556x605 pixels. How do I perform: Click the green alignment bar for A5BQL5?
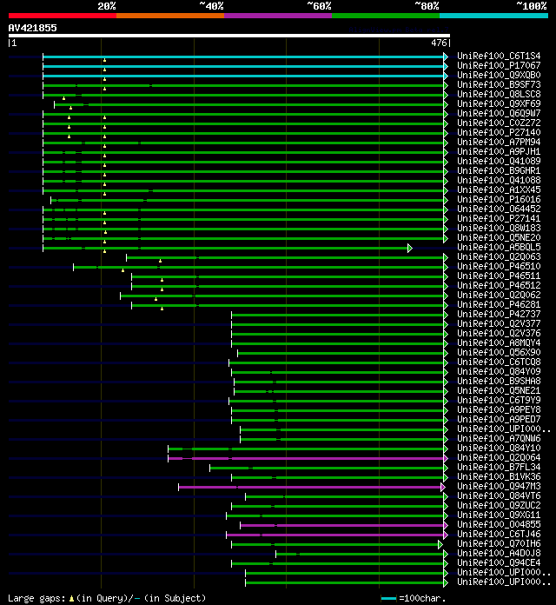click(225, 248)
